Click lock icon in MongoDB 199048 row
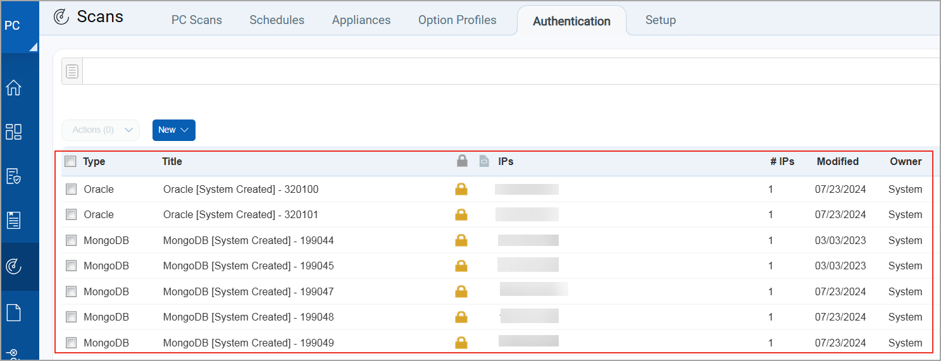Image resolution: width=941 pixels, height=361 pixels. click(461, 317)
